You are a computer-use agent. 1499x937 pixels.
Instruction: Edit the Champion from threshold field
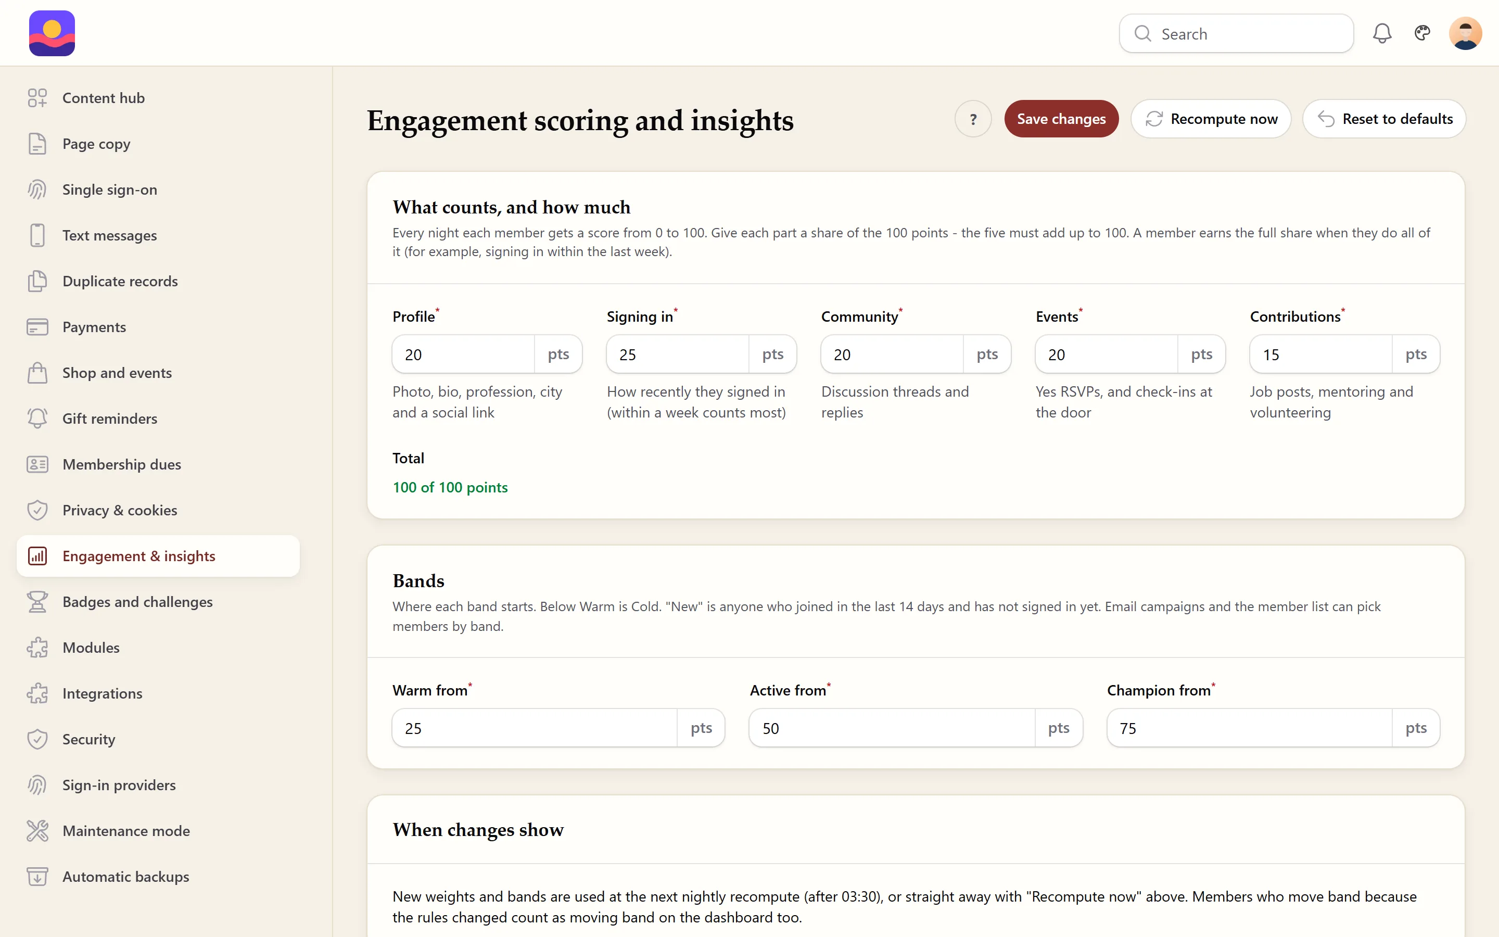1249,728
